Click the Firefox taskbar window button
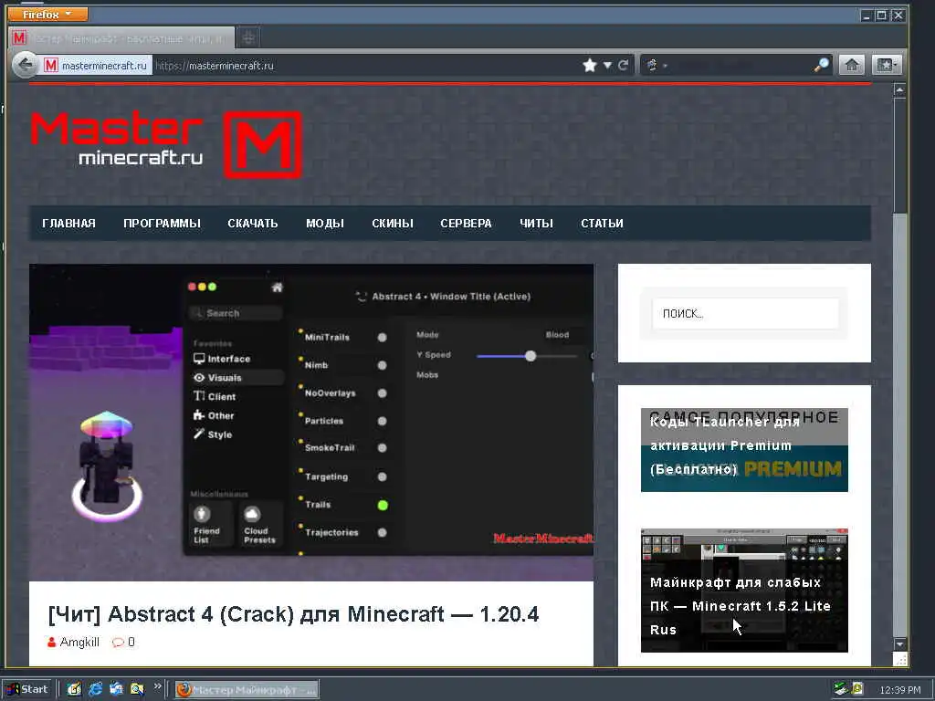The width and height of the screenshot is (935, 701). (x=247, y=690)
